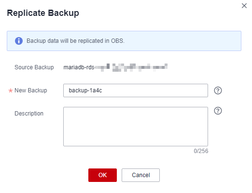Close the Replicate Backup dialog
This screenshot has height=193, width=252.
coord(244,6)
